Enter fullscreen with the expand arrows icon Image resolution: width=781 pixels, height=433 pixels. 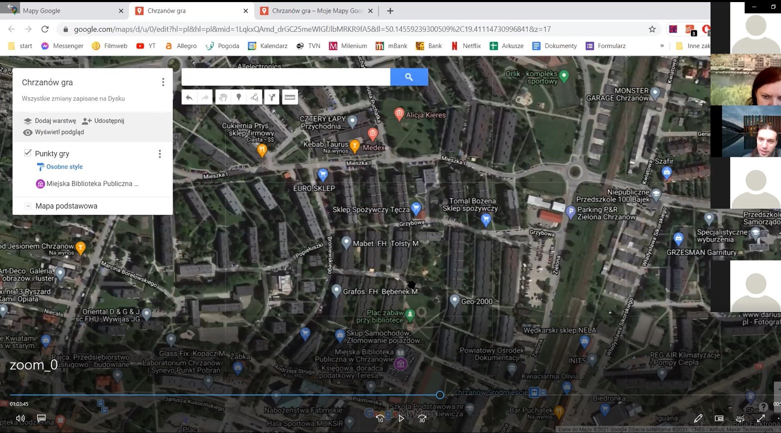tap(761, 418)
